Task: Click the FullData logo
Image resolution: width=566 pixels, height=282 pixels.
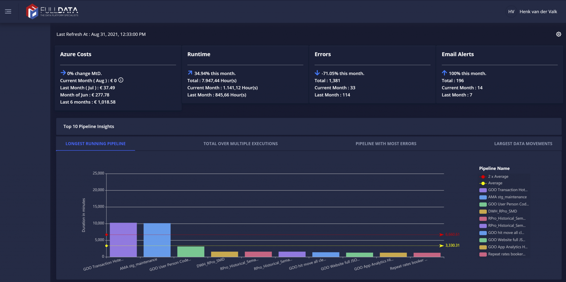Action: pyautogui.click(x=52, y=12)
